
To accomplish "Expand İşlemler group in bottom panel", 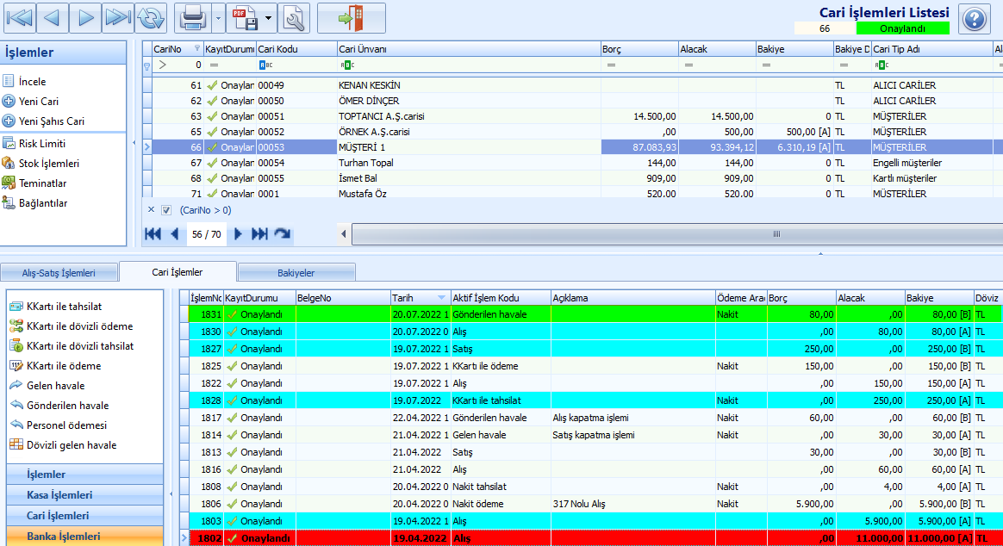I will (x=84, y=475).
